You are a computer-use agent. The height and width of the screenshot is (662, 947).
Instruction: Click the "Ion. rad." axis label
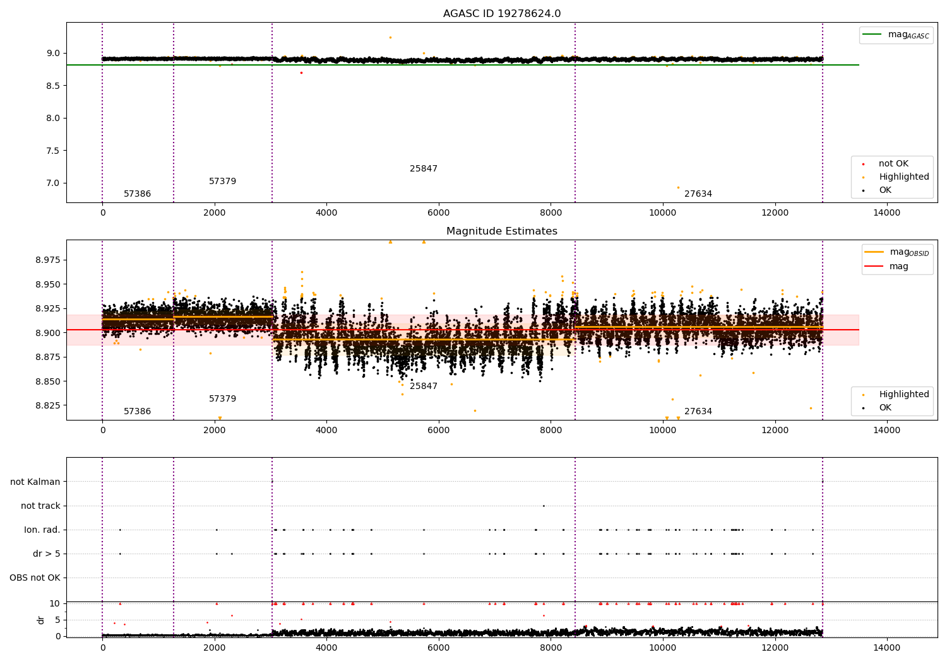click(42, 530)
